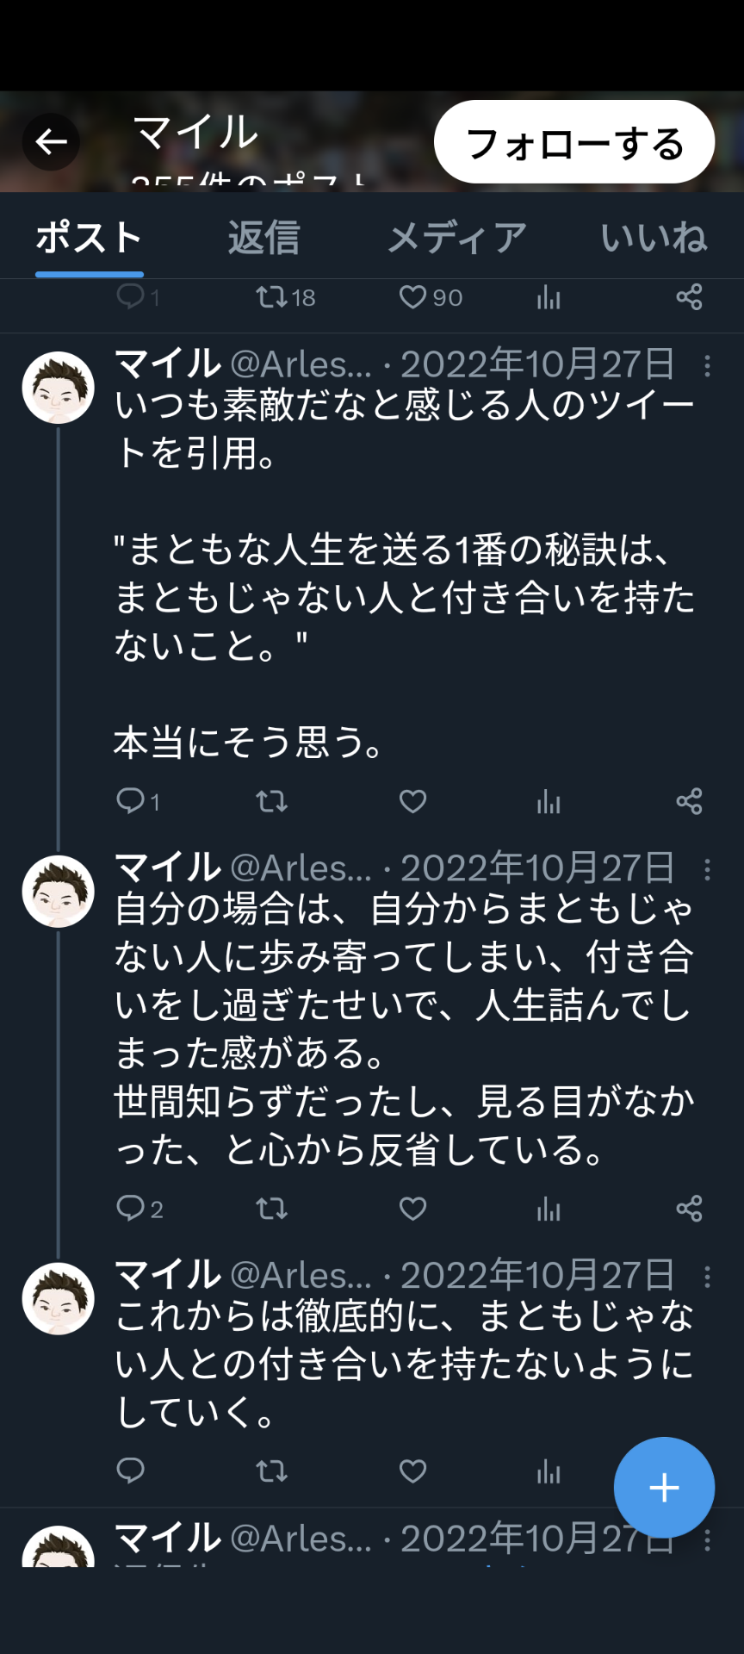744x1654 pixels.
Task: Repost the tweet with 18 reposts
Action: [x=271, y=297]
